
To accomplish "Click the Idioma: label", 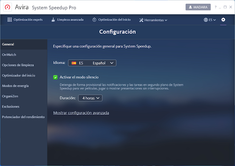I will pos(59,63).
